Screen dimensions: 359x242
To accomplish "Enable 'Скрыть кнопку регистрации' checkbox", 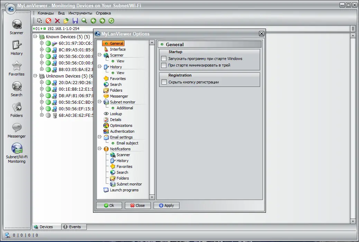I will point(164,82).
